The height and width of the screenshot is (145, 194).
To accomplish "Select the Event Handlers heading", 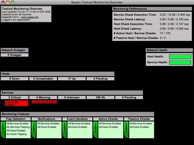I will coord(77,119).
